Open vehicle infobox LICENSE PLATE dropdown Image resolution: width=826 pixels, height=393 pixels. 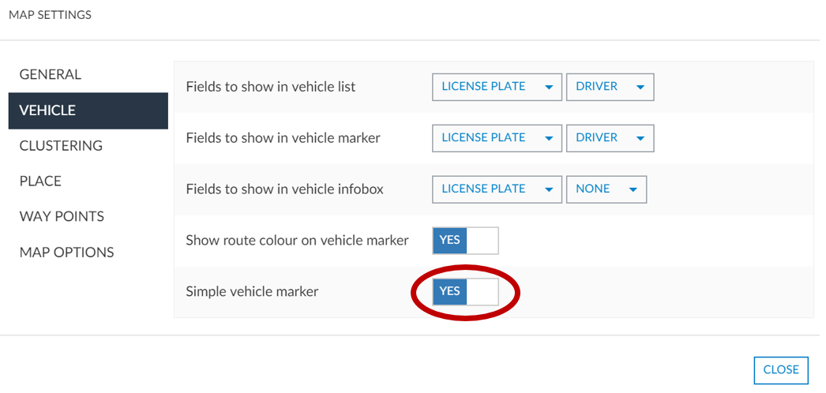(497, 189)
